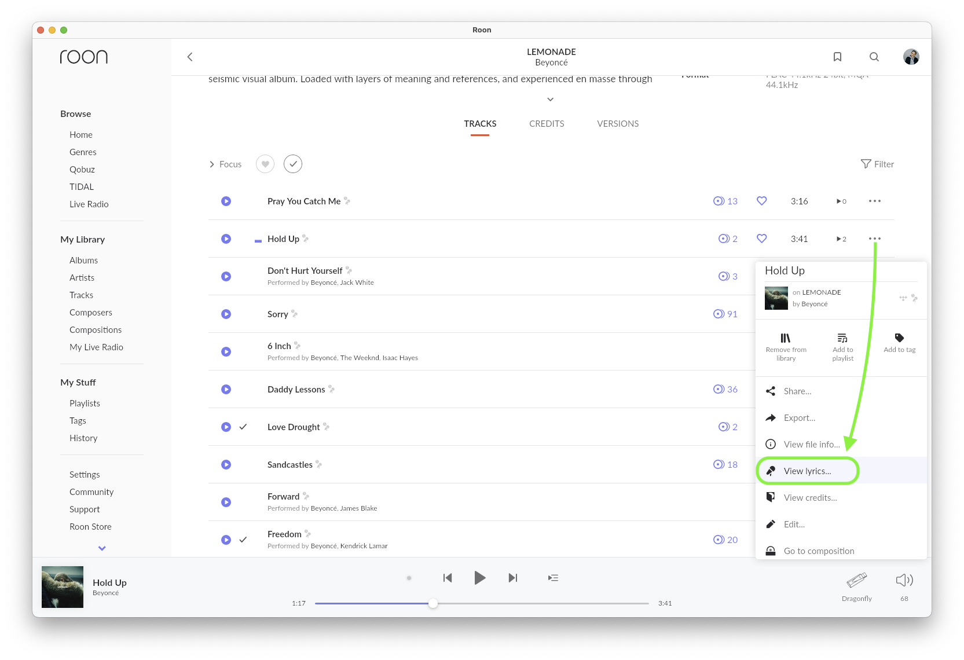Viewport: 964px width, 660px height.
Task: Click Add to playlist icon
Action: tap(842, 338)
